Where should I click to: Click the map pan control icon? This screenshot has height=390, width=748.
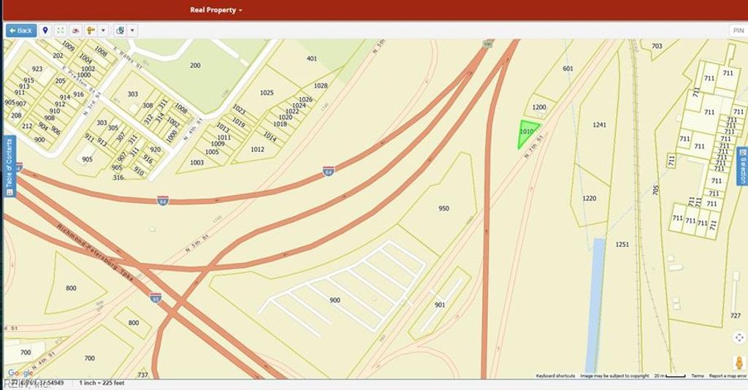pos(739,337)
